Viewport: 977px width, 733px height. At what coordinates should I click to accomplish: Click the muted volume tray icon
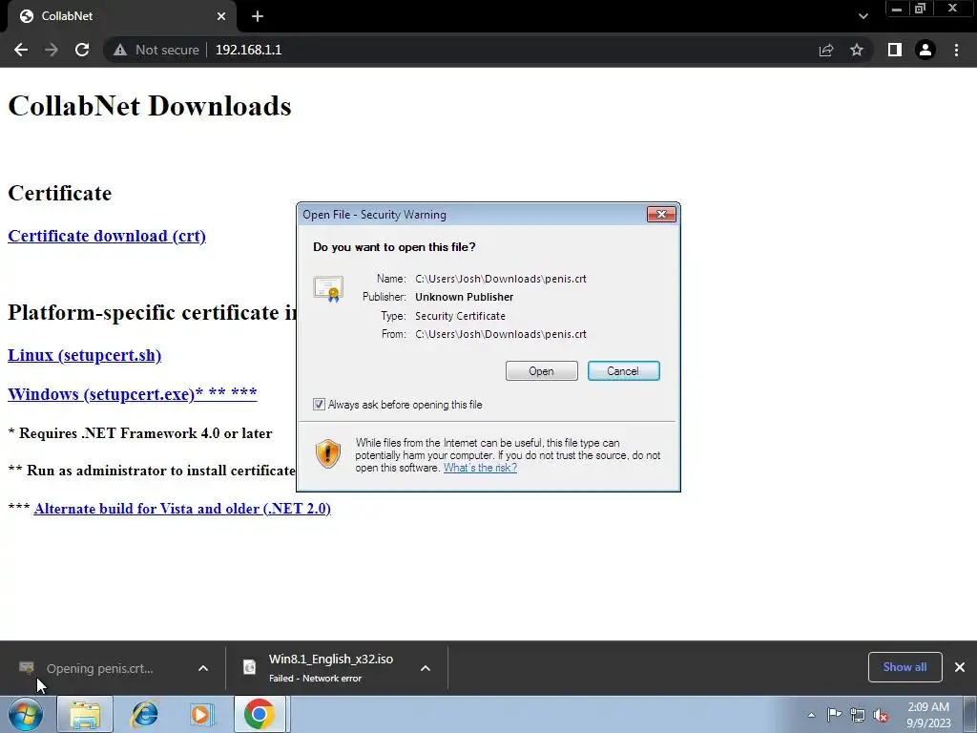tap(881, 715)
